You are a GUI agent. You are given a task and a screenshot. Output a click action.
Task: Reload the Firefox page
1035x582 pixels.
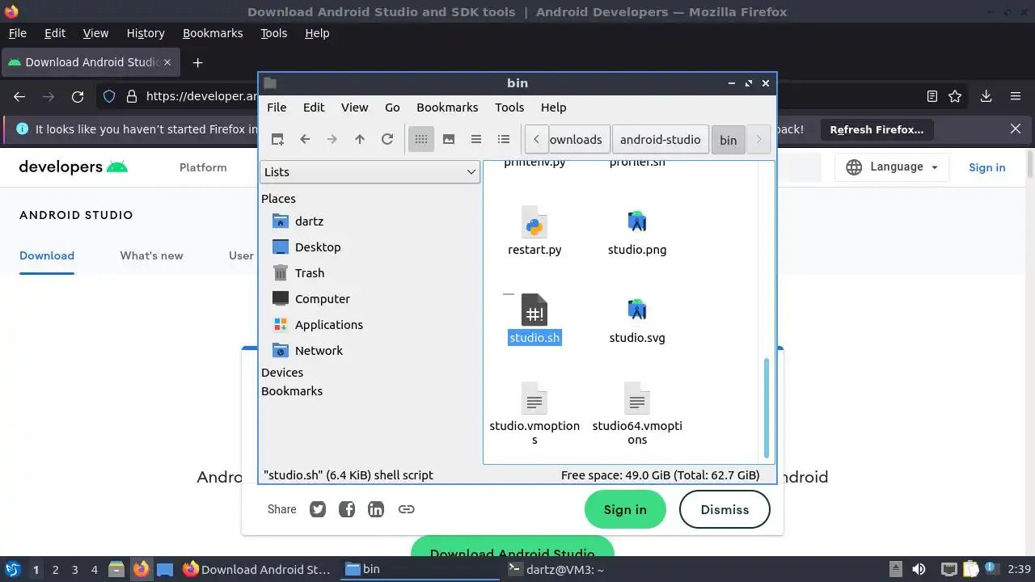(78, 96)
